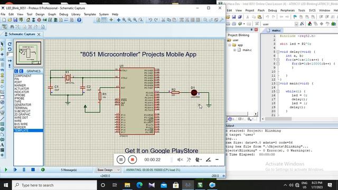Stop the screen recording with red square
Image resolution: width=338 pixels, height=190 pixels.
[x=133, y=159]
